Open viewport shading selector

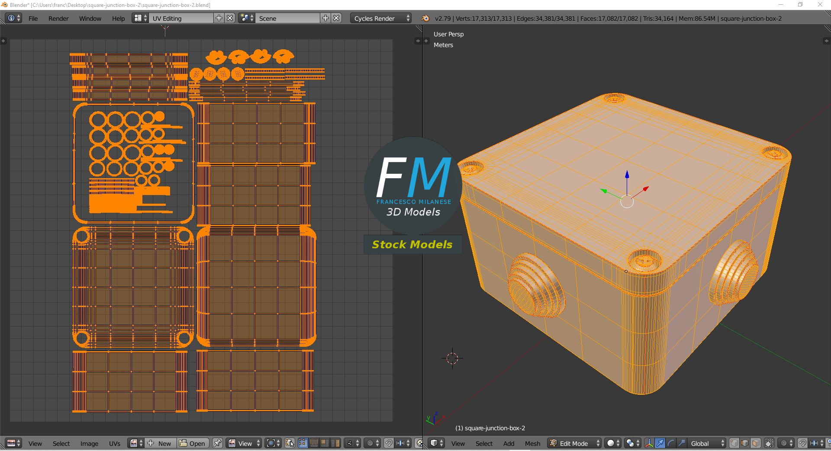click(613, 443)
